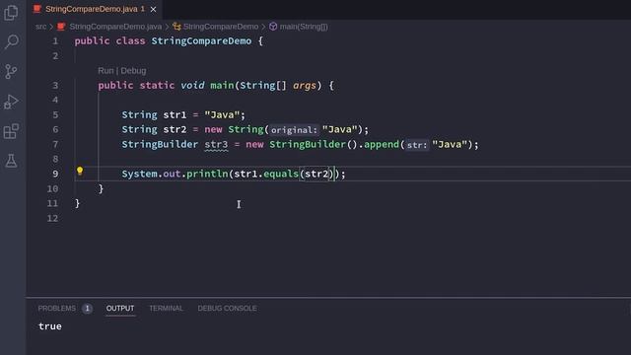Click the underlined str3 variable
The image size is (631, 355).
[x=216, y=145]
